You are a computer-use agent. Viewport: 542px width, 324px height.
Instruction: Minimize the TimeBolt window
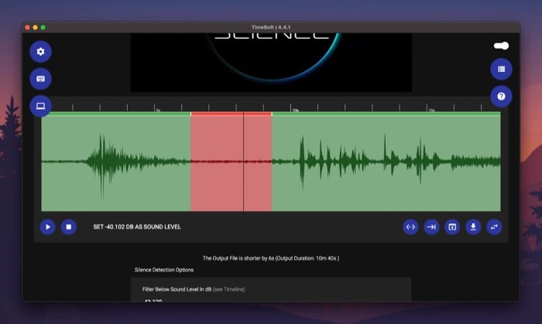(x=36, y=27)
